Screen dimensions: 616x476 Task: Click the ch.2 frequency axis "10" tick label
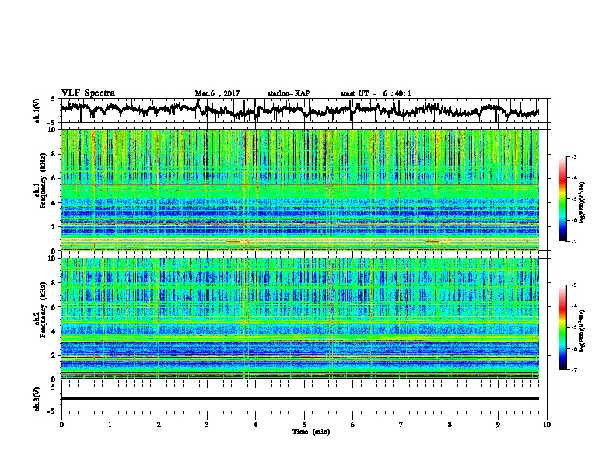tap(52, 258)
